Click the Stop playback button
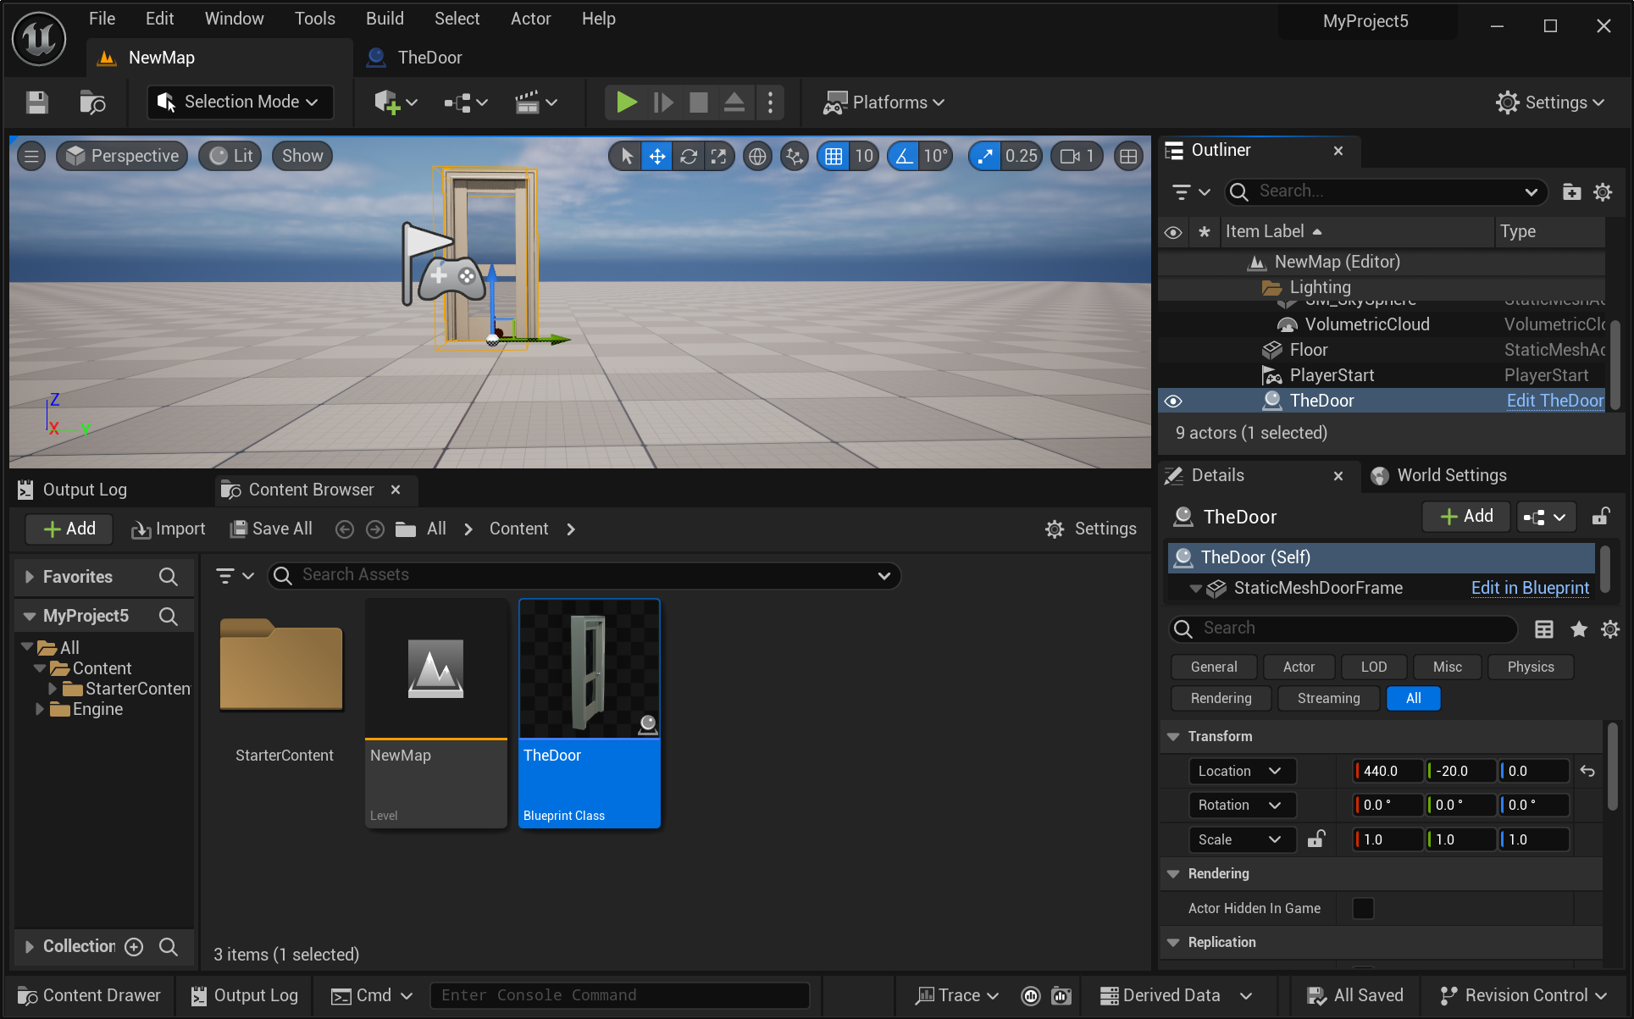This screenshot has width=1634, height=1019. click(699, 102)
